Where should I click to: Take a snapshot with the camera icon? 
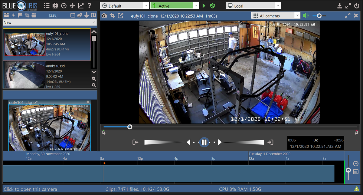point(104,16)
